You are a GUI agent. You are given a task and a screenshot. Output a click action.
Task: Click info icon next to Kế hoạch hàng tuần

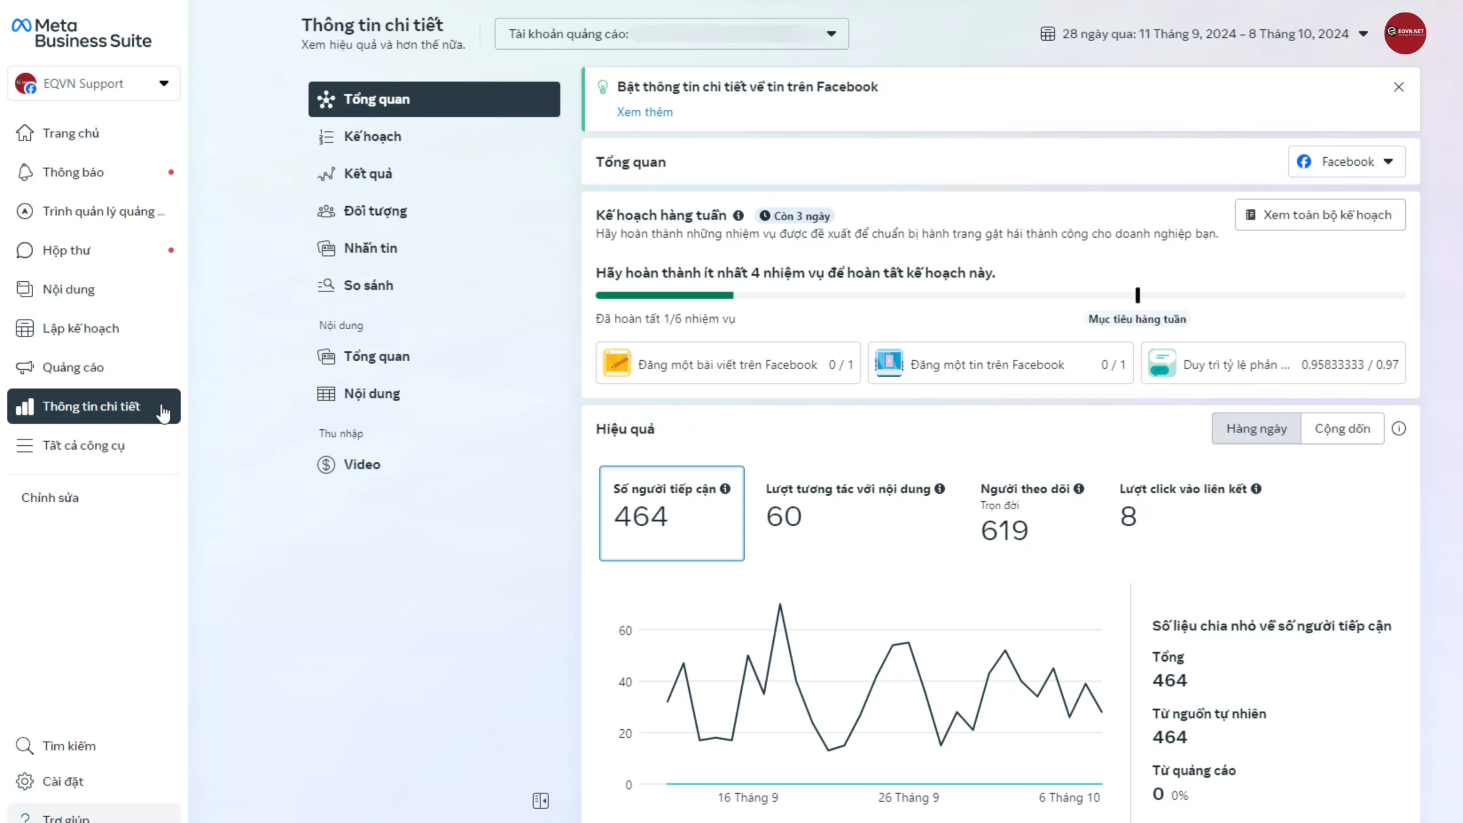click(x=738, y=215)
